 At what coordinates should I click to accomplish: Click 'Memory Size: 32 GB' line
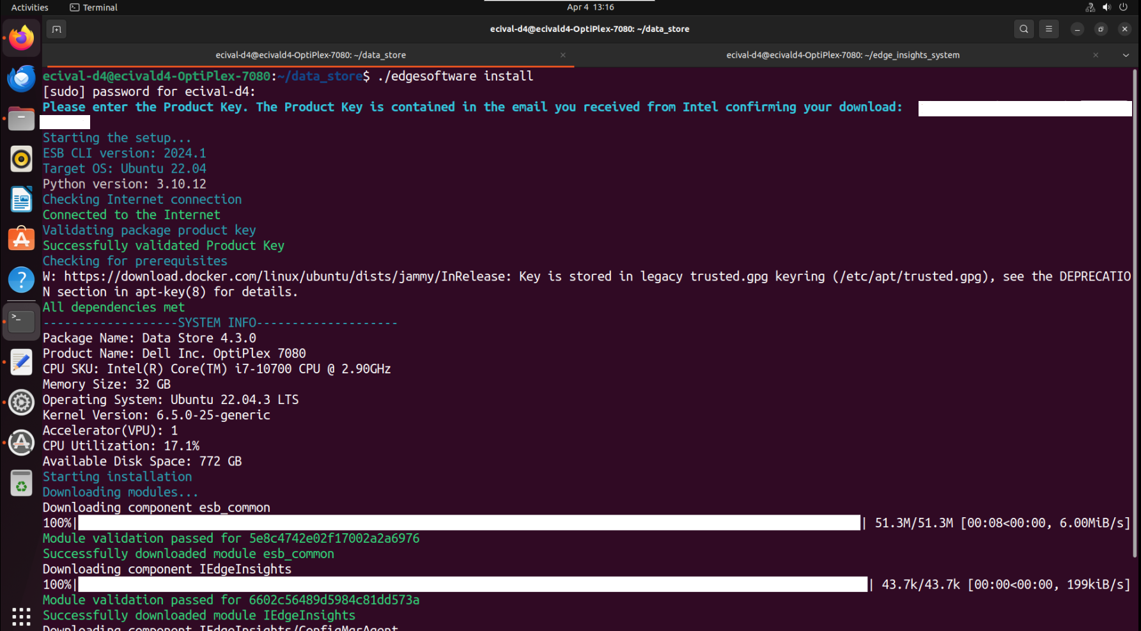click(107, 384)
